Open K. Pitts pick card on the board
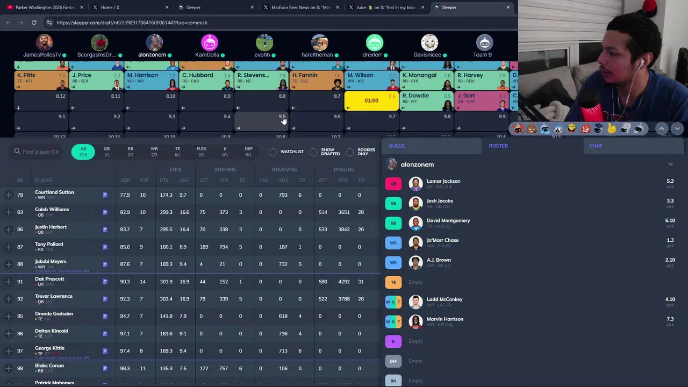 pyautogui.click(x=40, y=80)
